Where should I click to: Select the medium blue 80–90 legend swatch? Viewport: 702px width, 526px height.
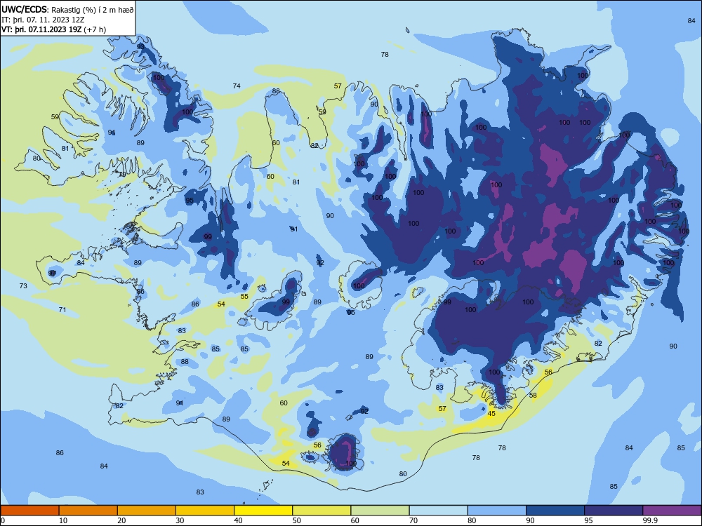[497, 511]
